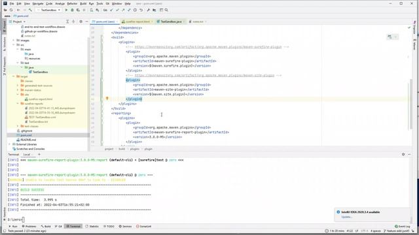
Task: Open the Project view selector dropdown
Action: coord(18,22)
